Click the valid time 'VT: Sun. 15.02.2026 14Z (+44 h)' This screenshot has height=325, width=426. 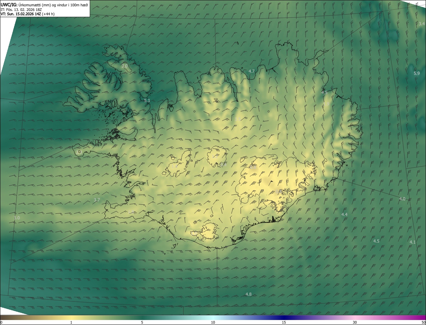pyautogui.click(x=28, y=14)
